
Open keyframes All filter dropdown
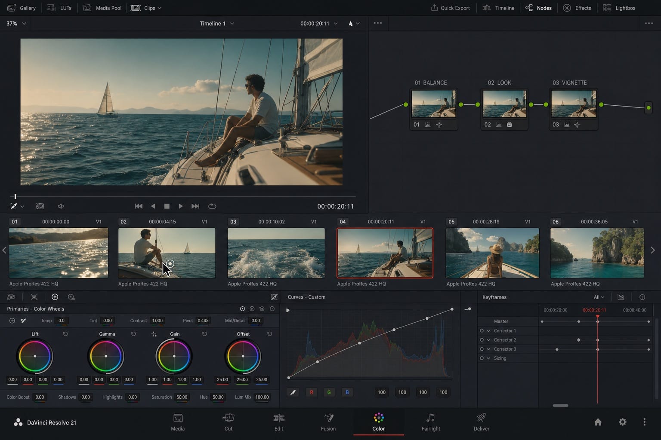599,297
